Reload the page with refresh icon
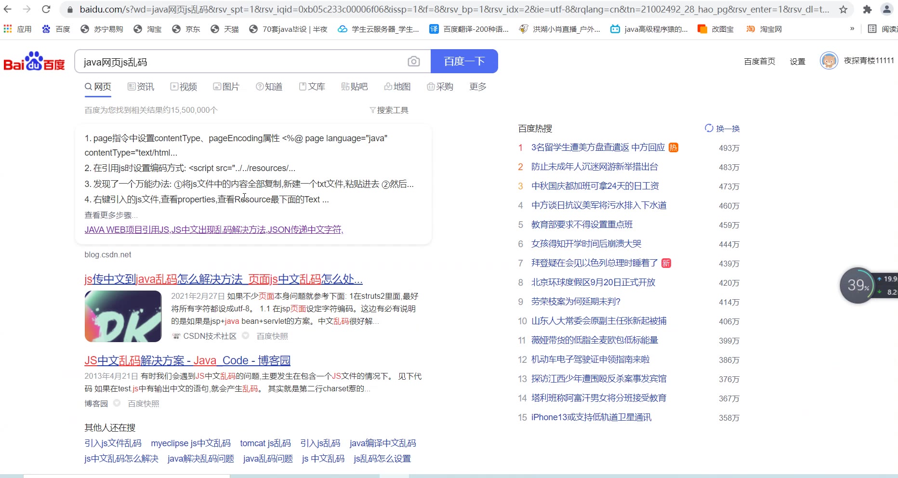 pyautogui.click(x=46, y=9)
